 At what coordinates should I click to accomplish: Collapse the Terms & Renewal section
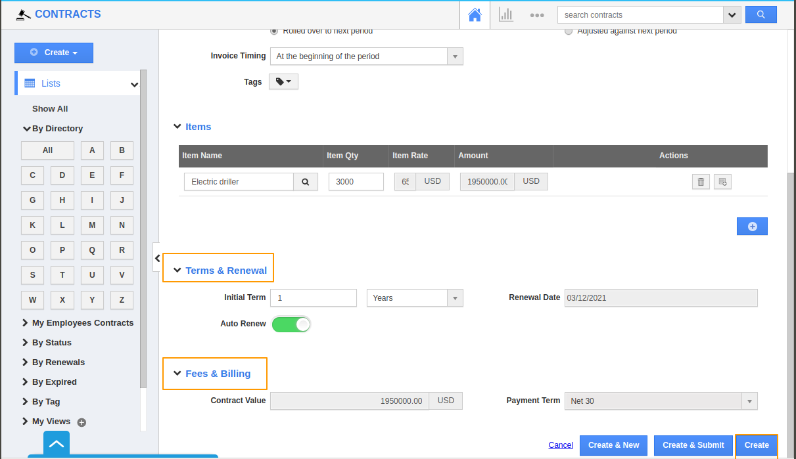point(177,271)
